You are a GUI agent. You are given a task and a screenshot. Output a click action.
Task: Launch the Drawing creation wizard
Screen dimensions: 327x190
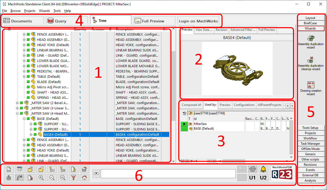pos(311,88)
